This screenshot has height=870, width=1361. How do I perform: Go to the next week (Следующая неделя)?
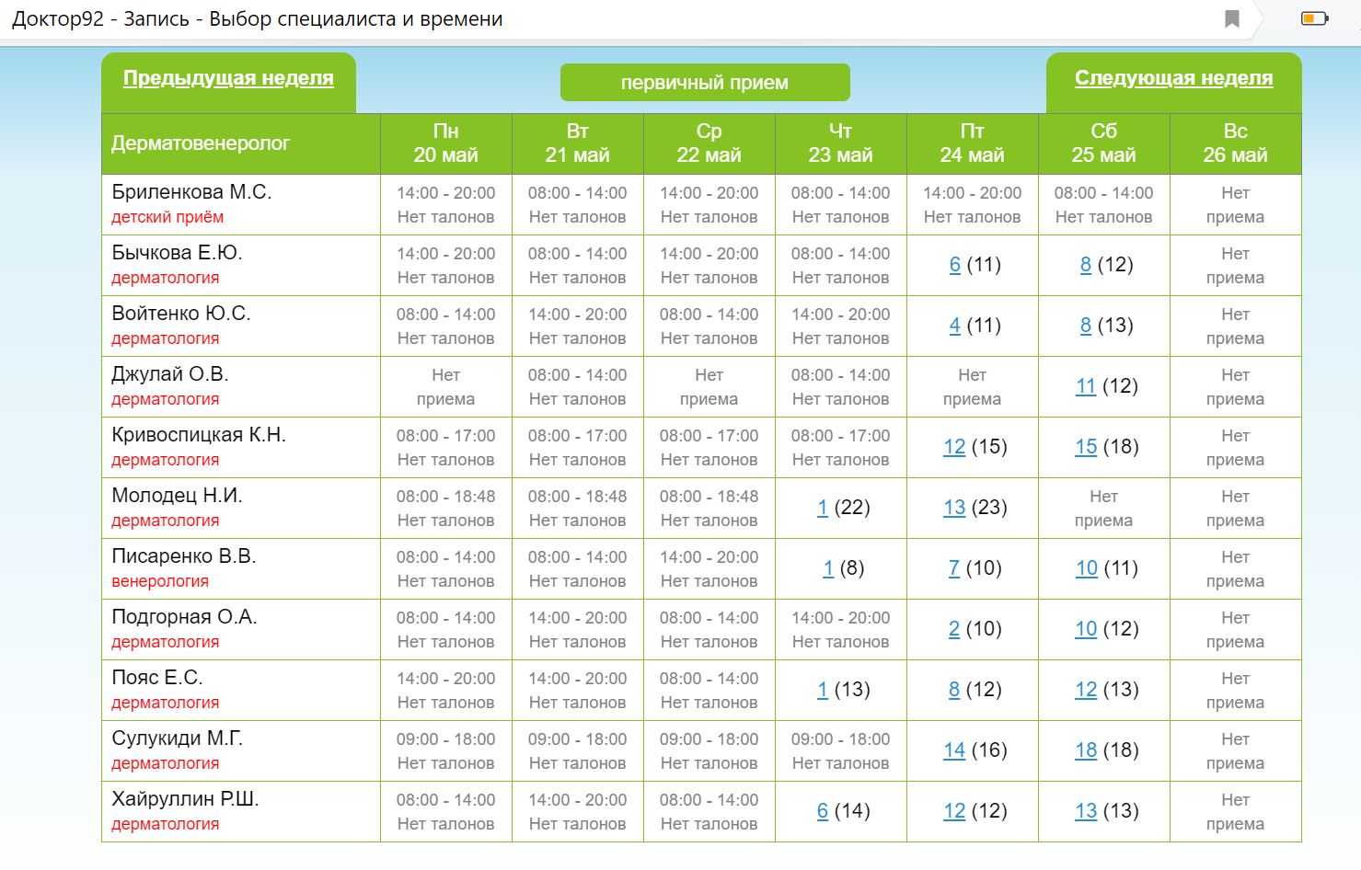click(1173, 78)
